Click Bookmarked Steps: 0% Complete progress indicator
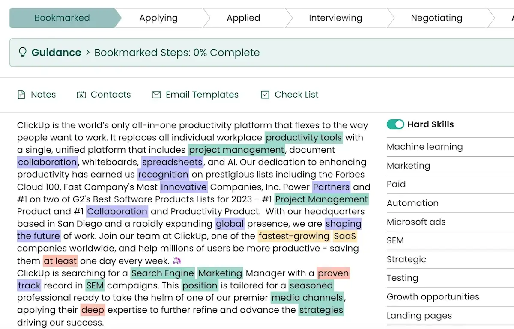The height and width of the screenshot is (329, 514). [x=177, y=52]
